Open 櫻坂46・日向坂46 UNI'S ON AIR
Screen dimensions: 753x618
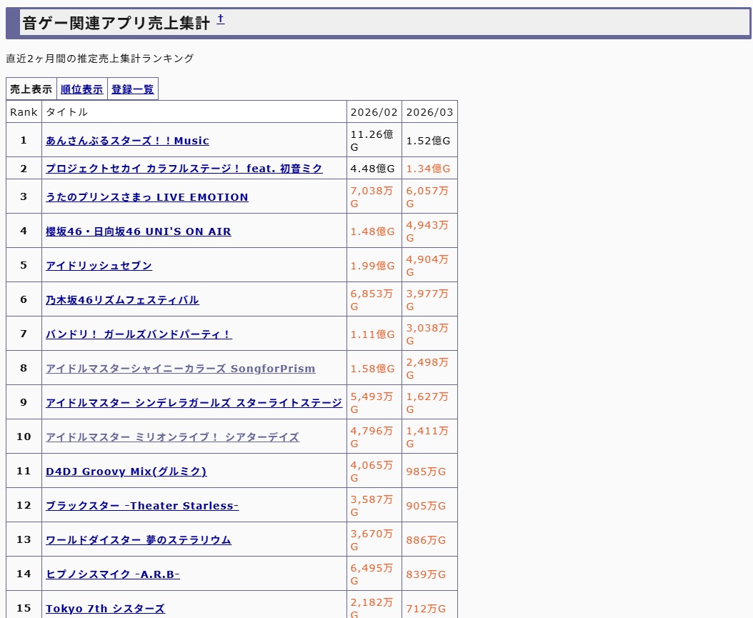(138, 231)
